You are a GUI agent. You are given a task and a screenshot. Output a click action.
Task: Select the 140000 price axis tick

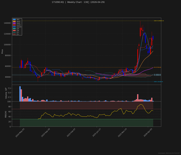pos(7,23)
